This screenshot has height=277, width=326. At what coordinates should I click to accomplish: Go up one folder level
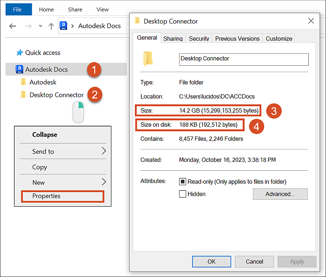click(x=51, y=26)
